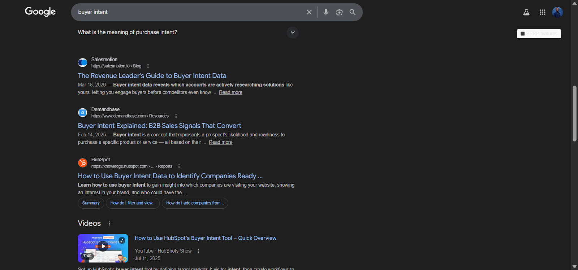Open more options for the Salesmotion result

[x=148, y=66]
